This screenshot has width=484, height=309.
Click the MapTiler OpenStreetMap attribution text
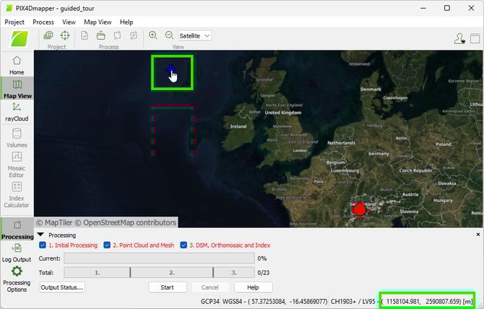pyautogui.click(x=106, y=222)
